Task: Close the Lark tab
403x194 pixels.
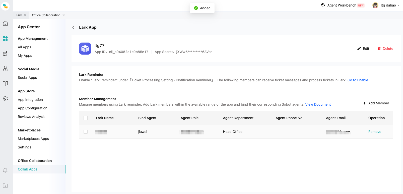Action: pos(25,15)
